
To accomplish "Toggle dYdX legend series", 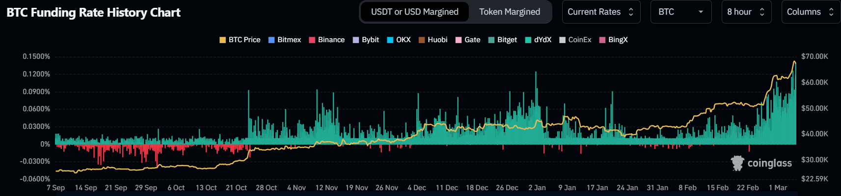I will point(538,40).
